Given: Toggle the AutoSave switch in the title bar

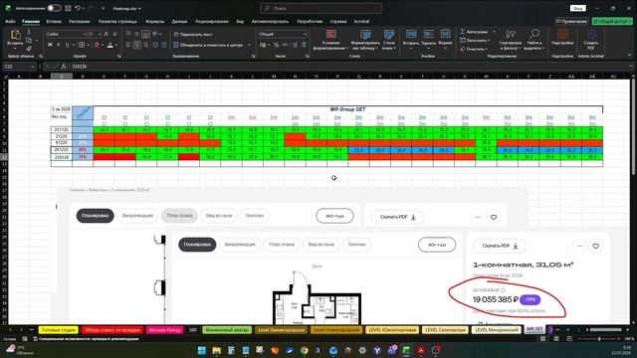Looking at the screenshot, I should coord(54,8).
